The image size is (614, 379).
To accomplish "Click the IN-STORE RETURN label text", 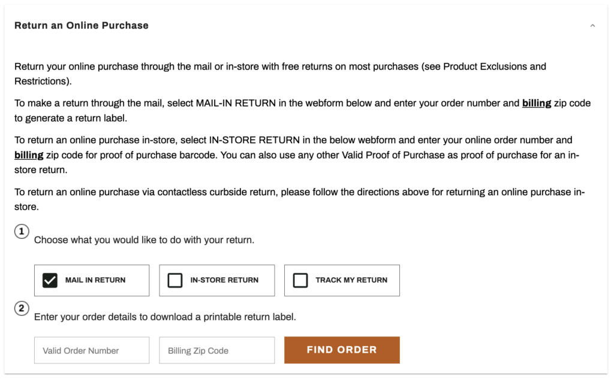I will 222,280.
